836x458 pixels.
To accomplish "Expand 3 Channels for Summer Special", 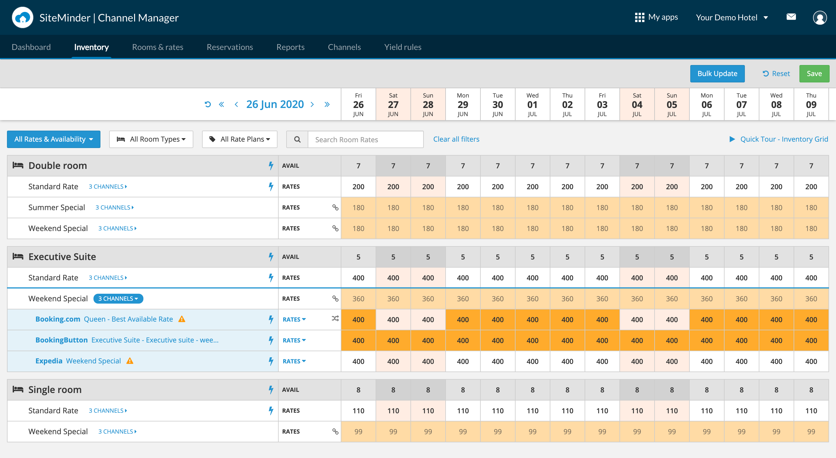I will pyautogui.click(x=114, y=208).
